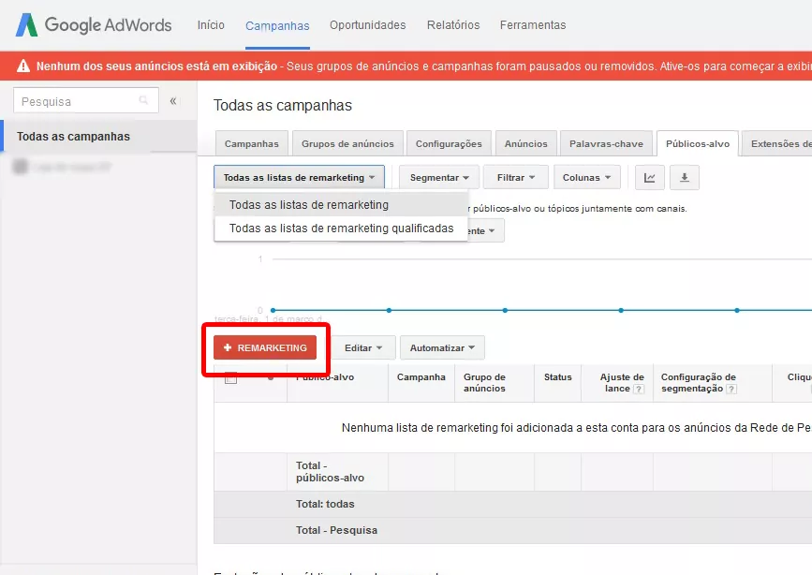Toggle the chart view icon button
Image resolution: width=812 pixels, height=575 pixels.
click(x=649, y=178)
